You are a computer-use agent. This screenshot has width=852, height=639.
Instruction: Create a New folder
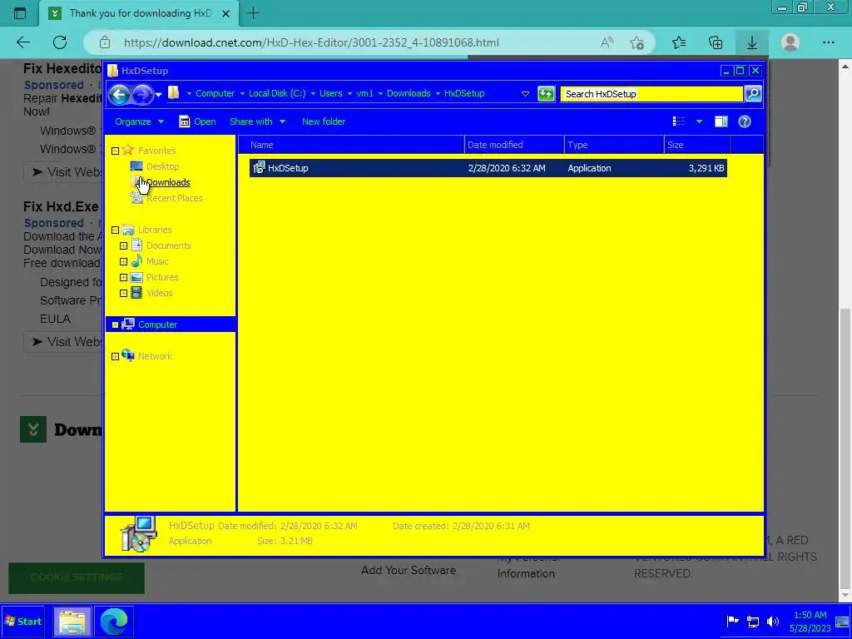[x=324, y=121]
